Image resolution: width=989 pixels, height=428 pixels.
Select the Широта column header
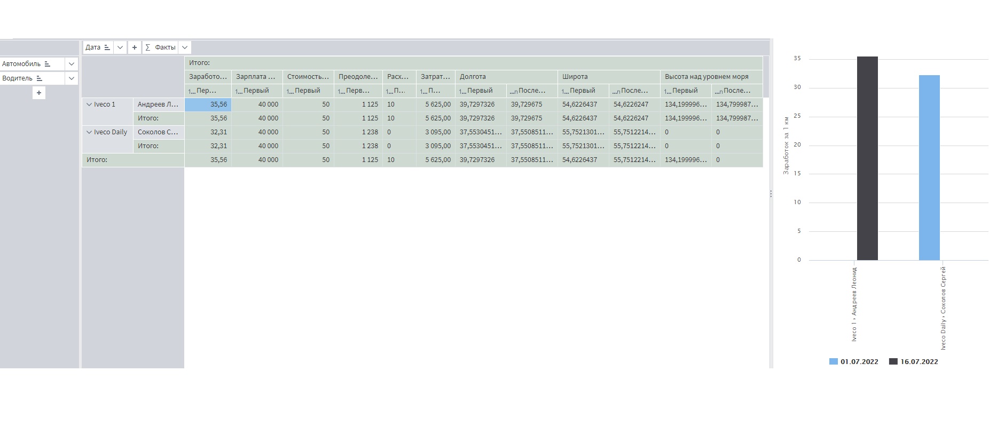click(609, 77)
